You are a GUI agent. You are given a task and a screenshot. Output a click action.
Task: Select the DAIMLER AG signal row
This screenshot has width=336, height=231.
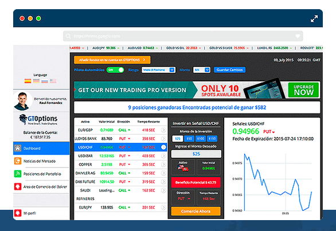point(120,173)
